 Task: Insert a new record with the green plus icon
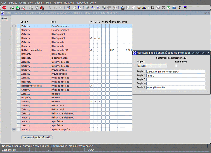point(12,8)
